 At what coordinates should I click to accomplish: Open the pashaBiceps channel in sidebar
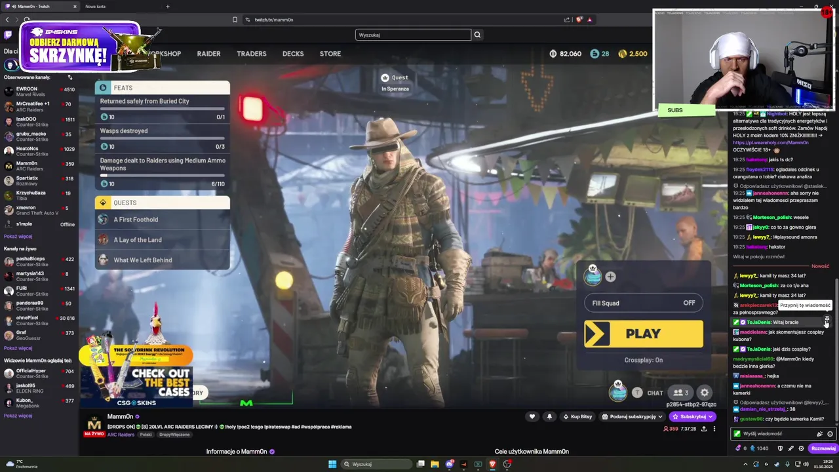39,262
